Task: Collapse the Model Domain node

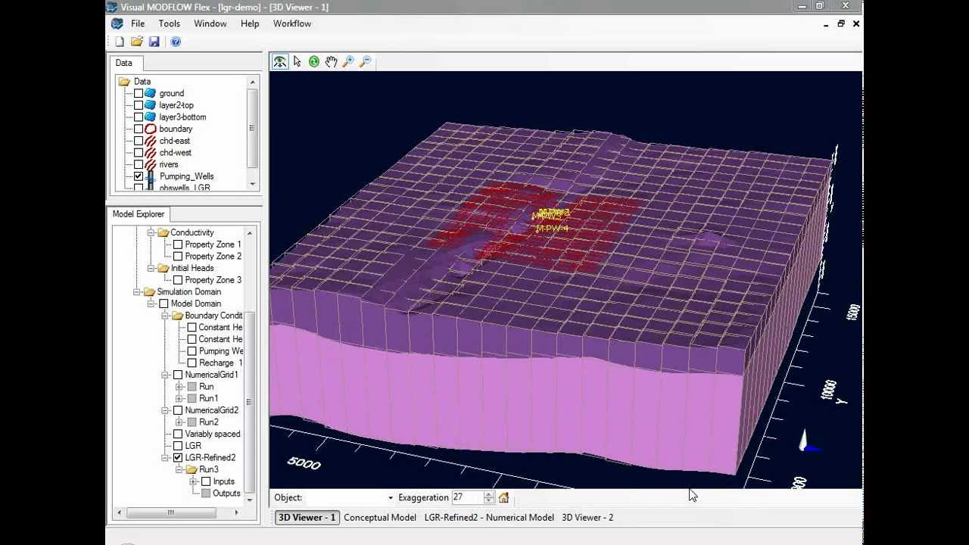Action: pos(151,304)
